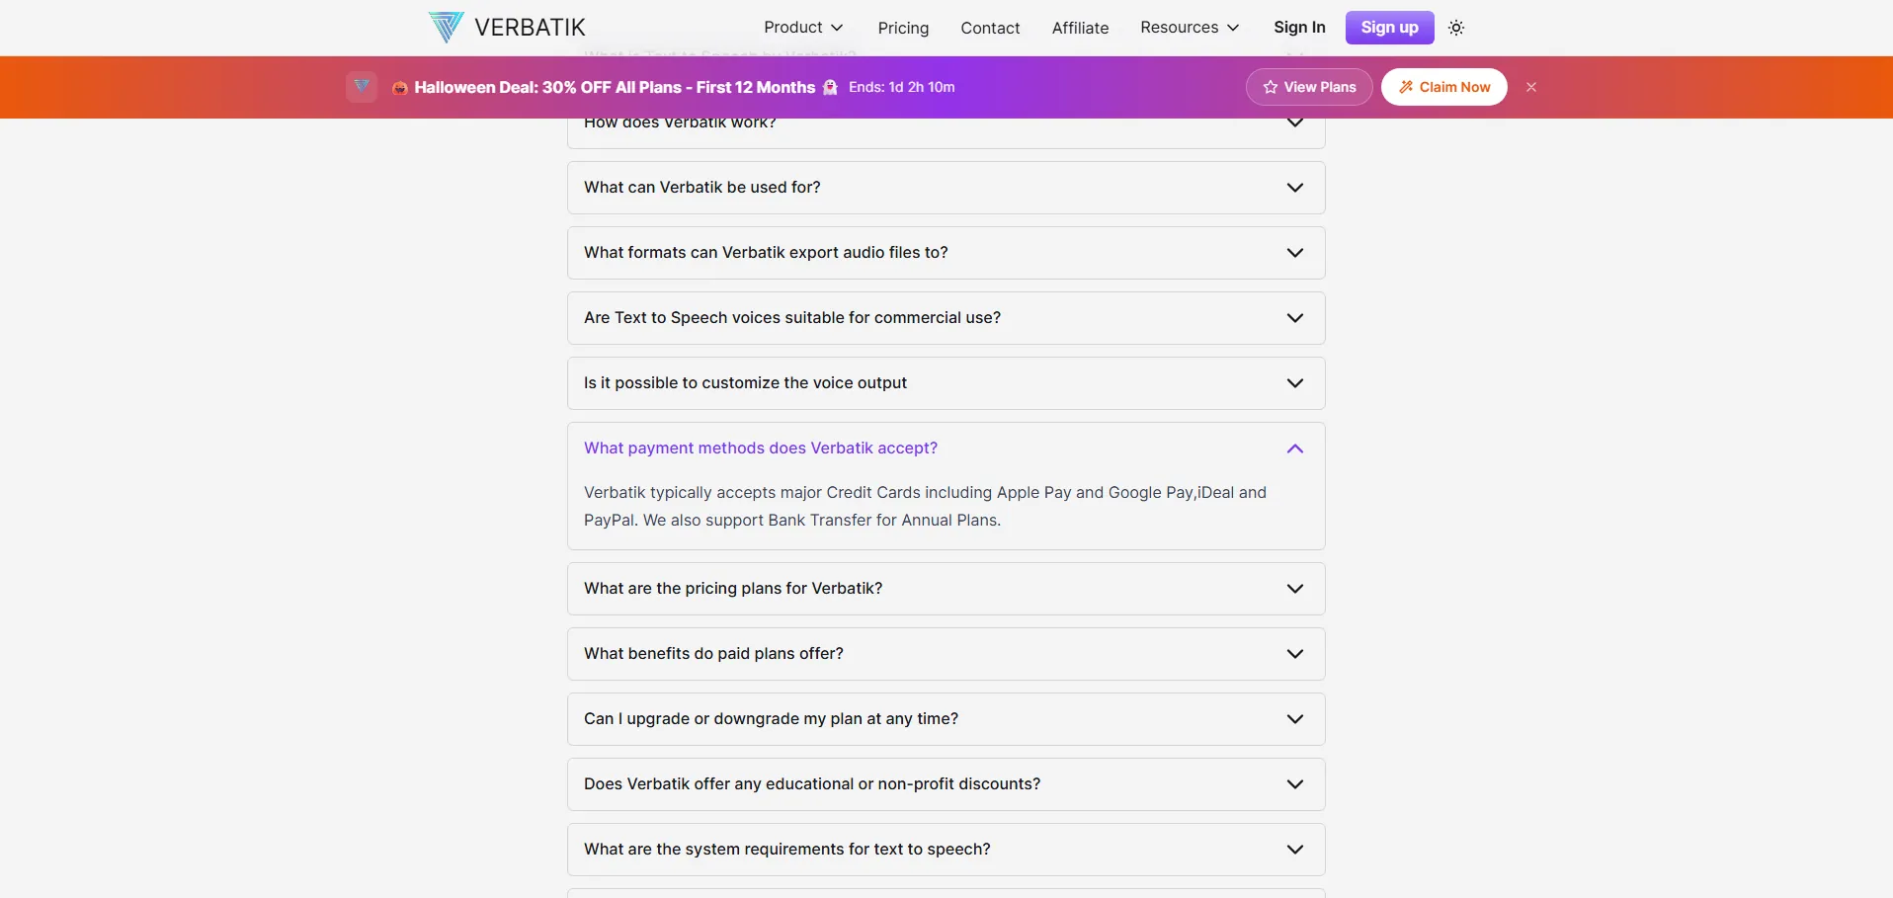
Task: Click the View Plans button
Action: [1309, 87]
